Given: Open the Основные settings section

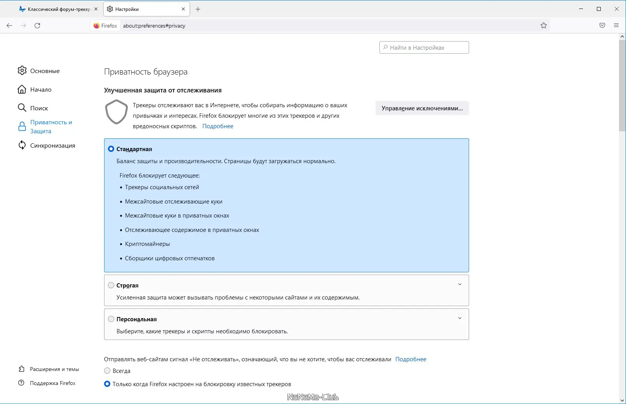Looking at the screenshot, I should (45, 71).
